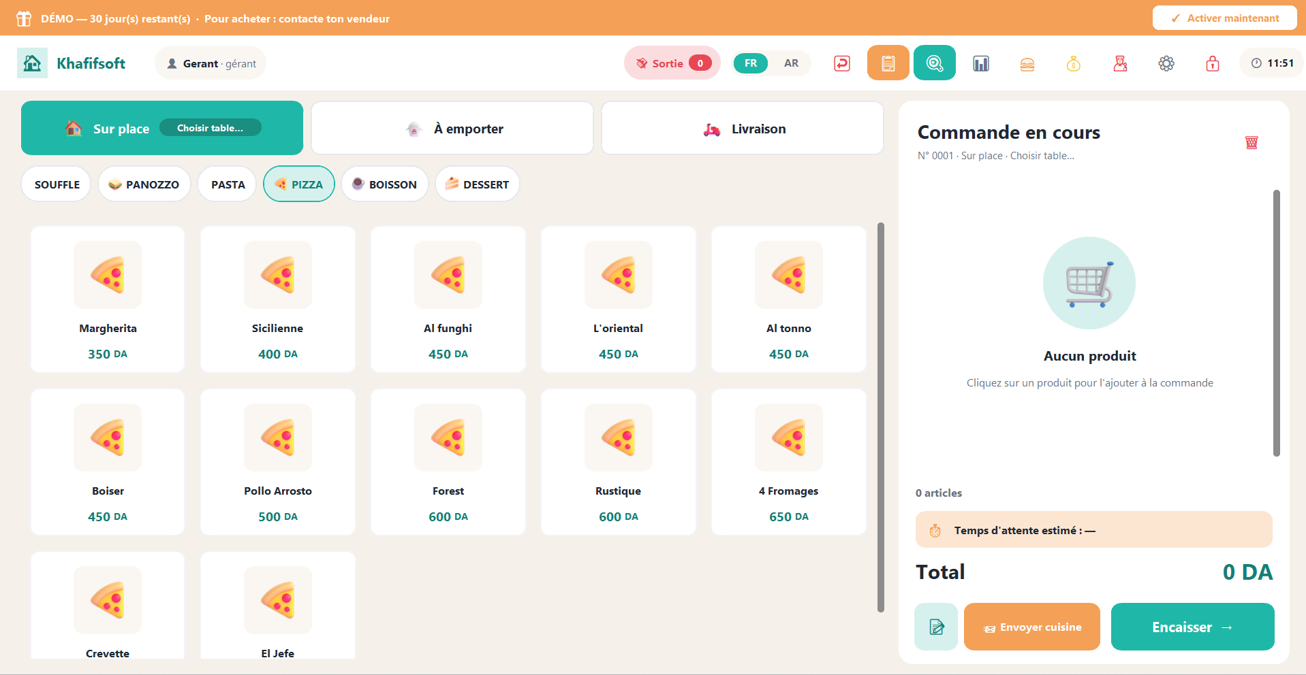Click the timer icon beside waiting time
Viewport: 1306px width, 675px height.
pos(935,531)
